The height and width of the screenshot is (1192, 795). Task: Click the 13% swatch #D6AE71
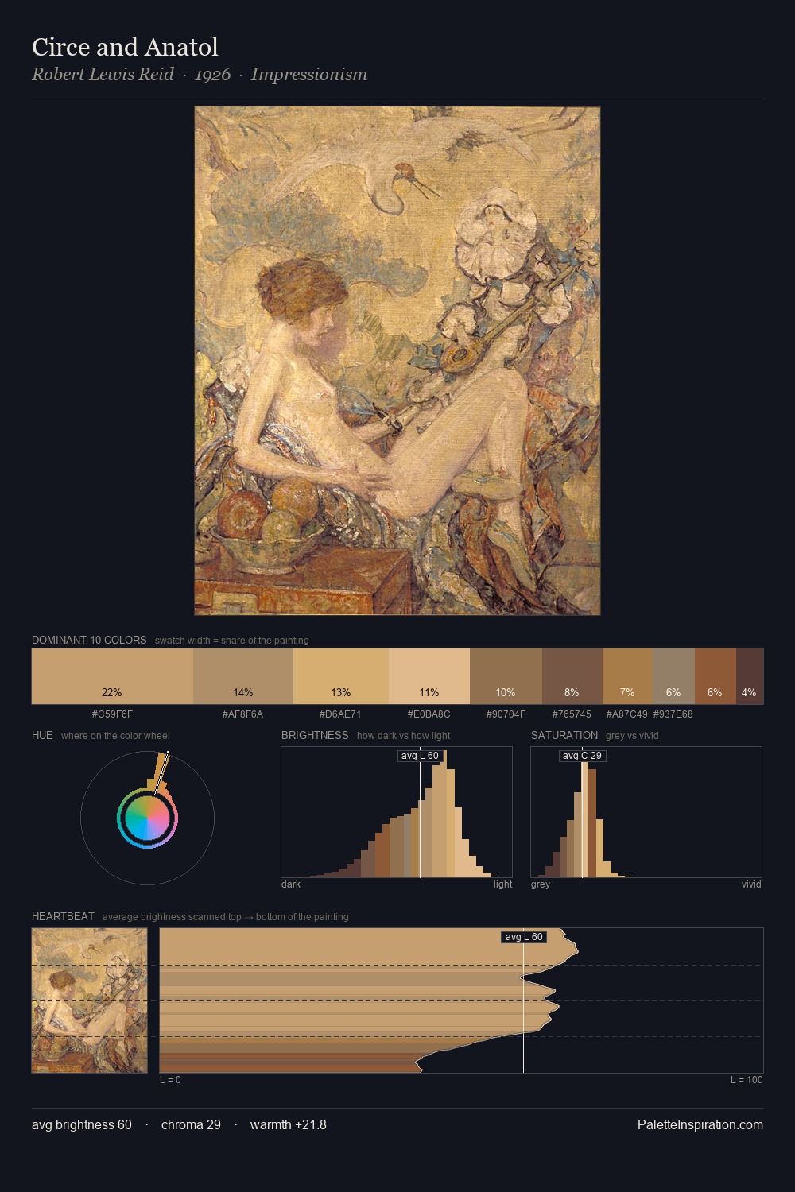coord(341,676)
